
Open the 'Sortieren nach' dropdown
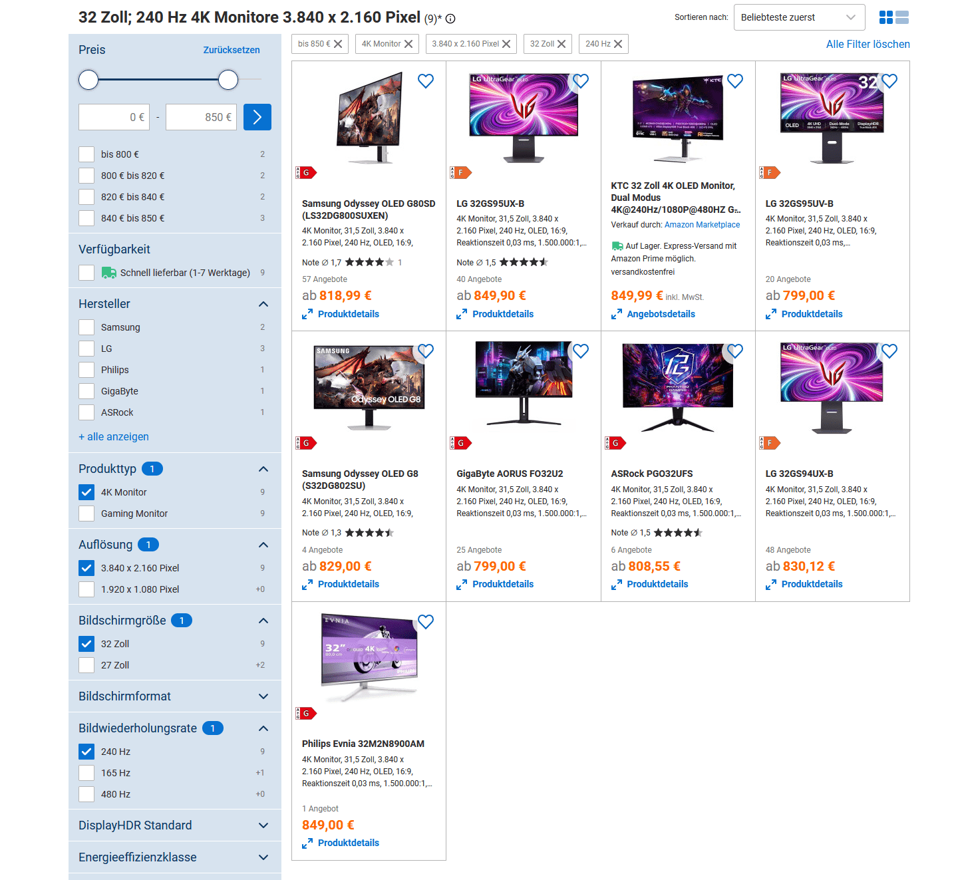pyautogui.click(x=799, y=17)
